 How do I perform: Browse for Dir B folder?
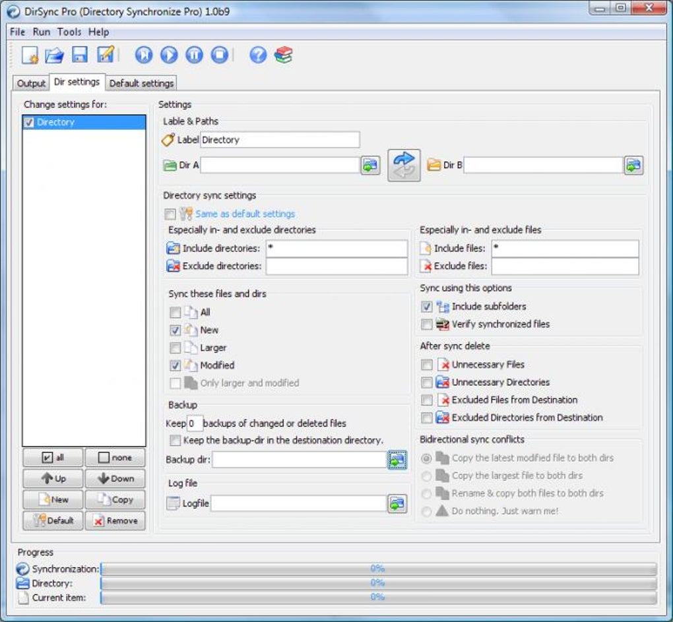tap(633, 165)
